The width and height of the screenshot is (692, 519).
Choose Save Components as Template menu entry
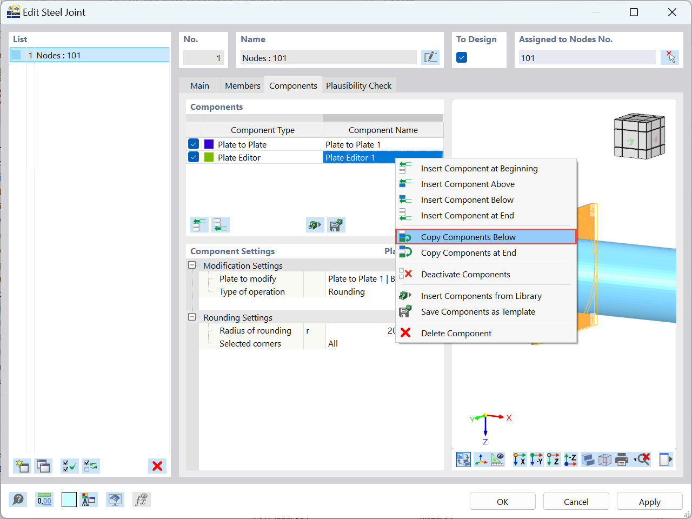(x=487, y=312)
